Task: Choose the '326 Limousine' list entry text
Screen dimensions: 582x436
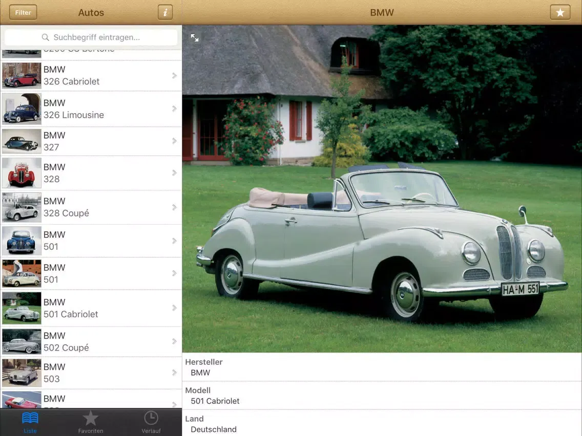Action: click(73, 115)
